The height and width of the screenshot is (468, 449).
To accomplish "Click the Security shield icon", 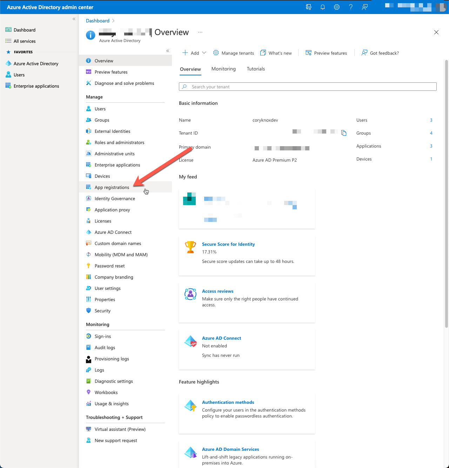I will coord(89,311).
